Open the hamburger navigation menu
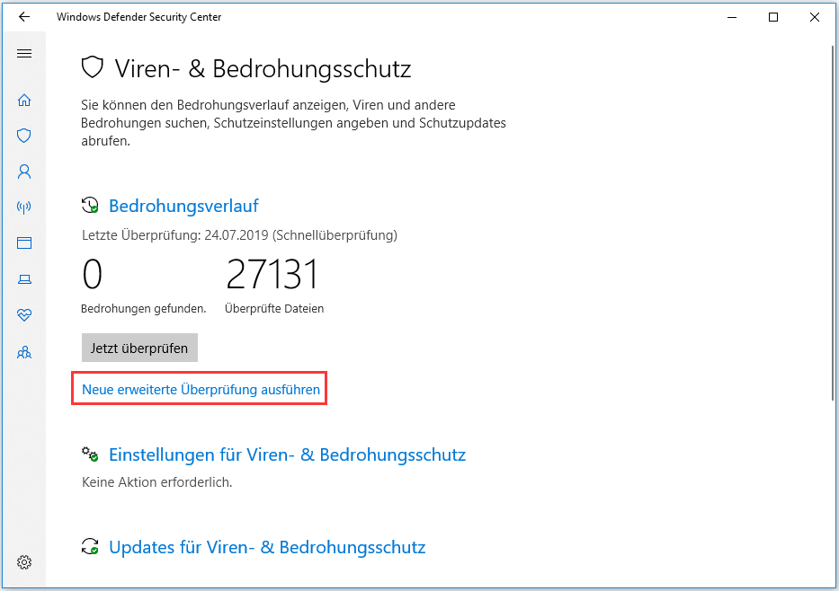Screen dimensions: 839x591 coord(24,53)
